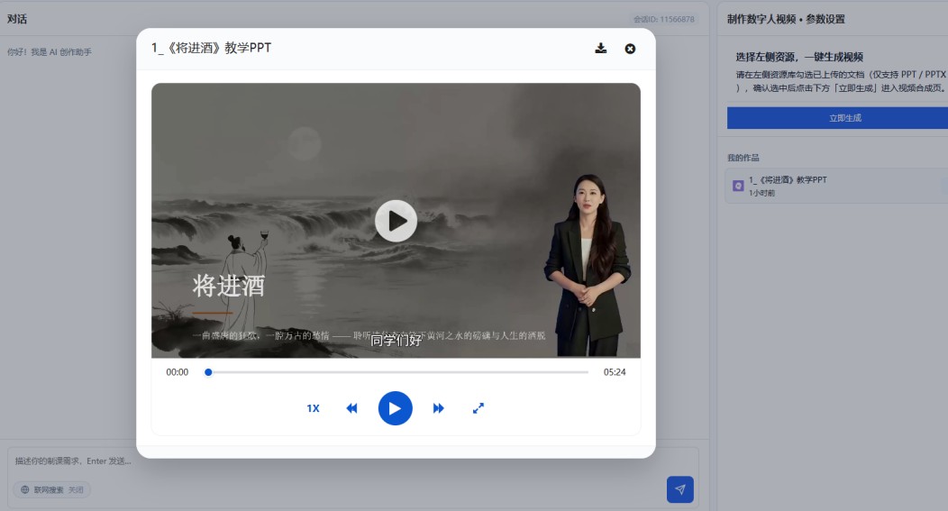
Task: Open fullscreen with the expand arrows icon
Action: (479, 408)
